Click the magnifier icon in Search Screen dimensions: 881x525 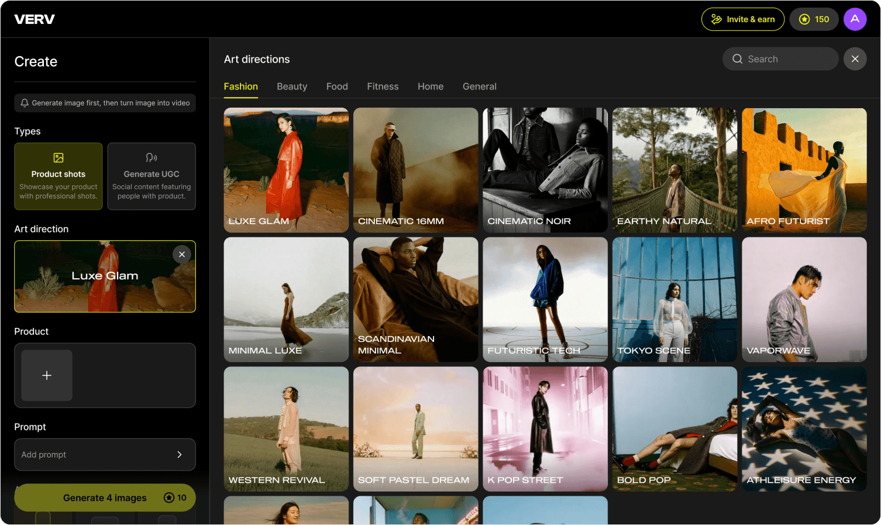click(x=738, y=59)
